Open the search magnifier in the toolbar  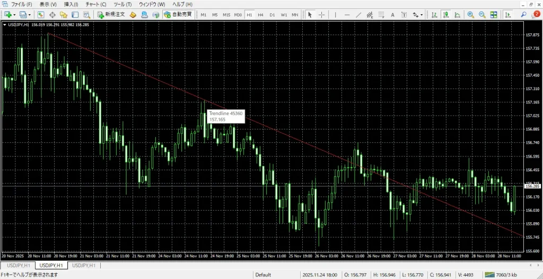(524, 15)
